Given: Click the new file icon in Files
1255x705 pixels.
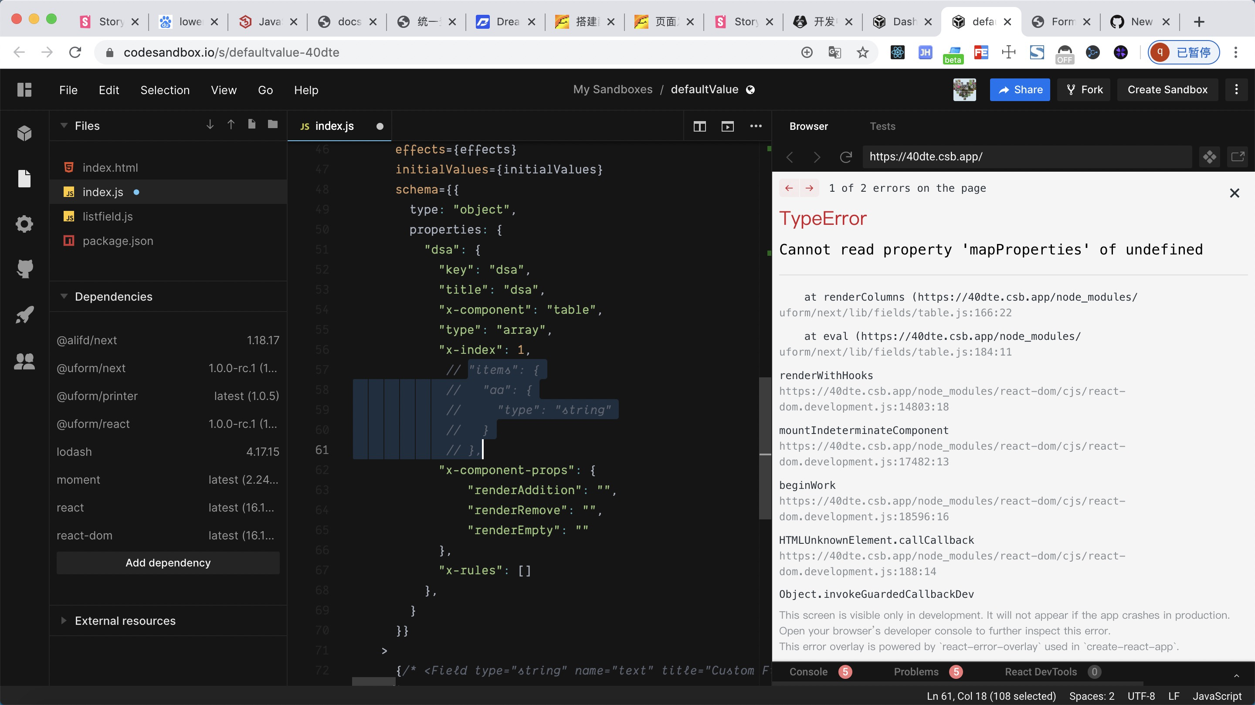Looking at the screenshot, I should [x=251, y=125].
